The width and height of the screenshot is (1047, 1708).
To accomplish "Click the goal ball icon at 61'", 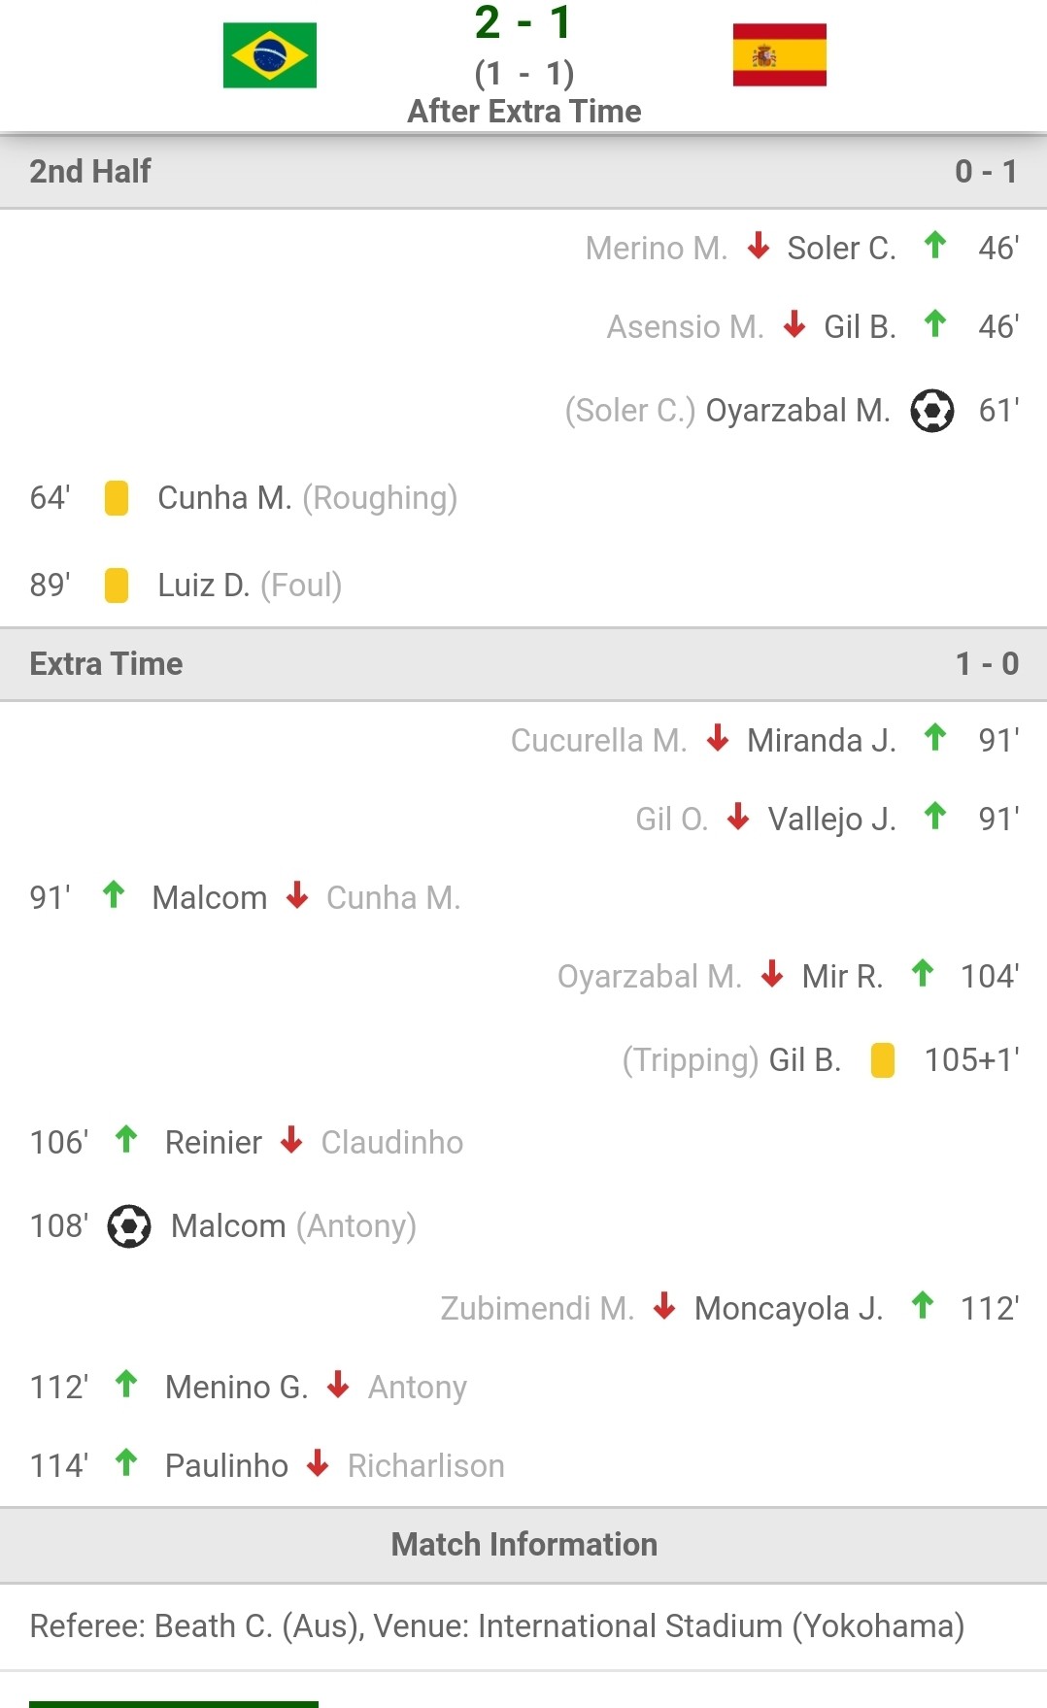I will [932, 411].
